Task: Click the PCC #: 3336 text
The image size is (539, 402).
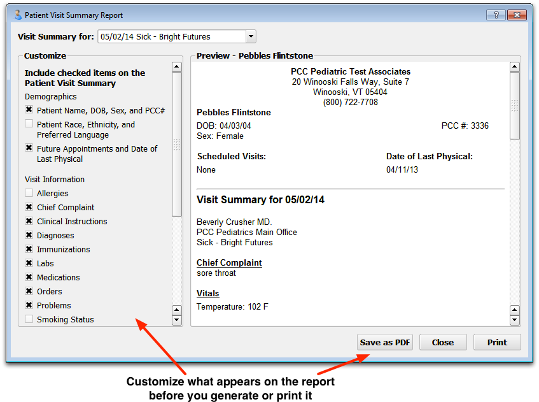Action: coord(465,126)
